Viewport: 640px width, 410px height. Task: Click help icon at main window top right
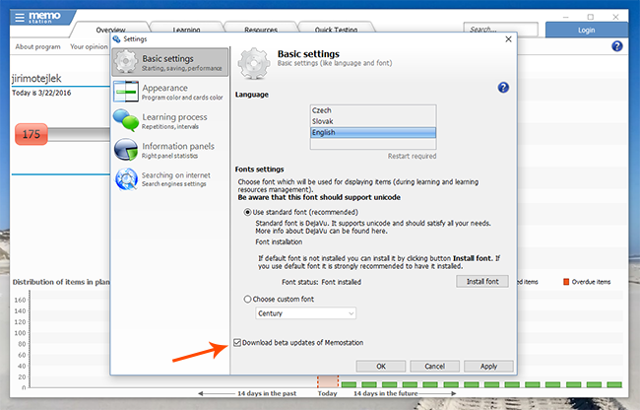click(x=617, y=46)
